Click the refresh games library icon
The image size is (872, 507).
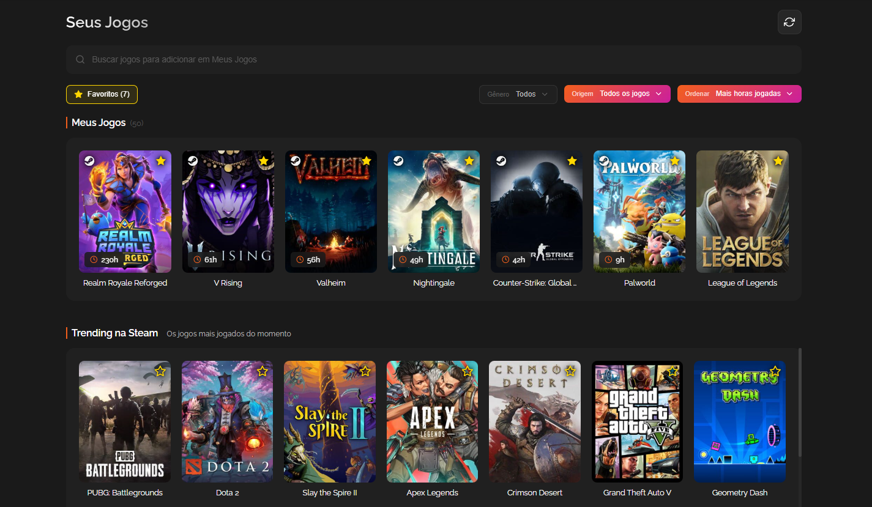789,22
